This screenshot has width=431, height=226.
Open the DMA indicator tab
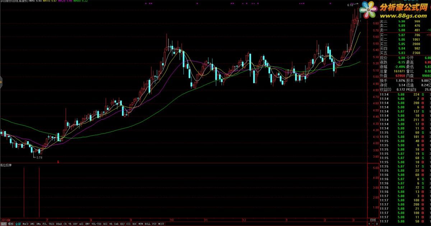click(x=38, y=224)
